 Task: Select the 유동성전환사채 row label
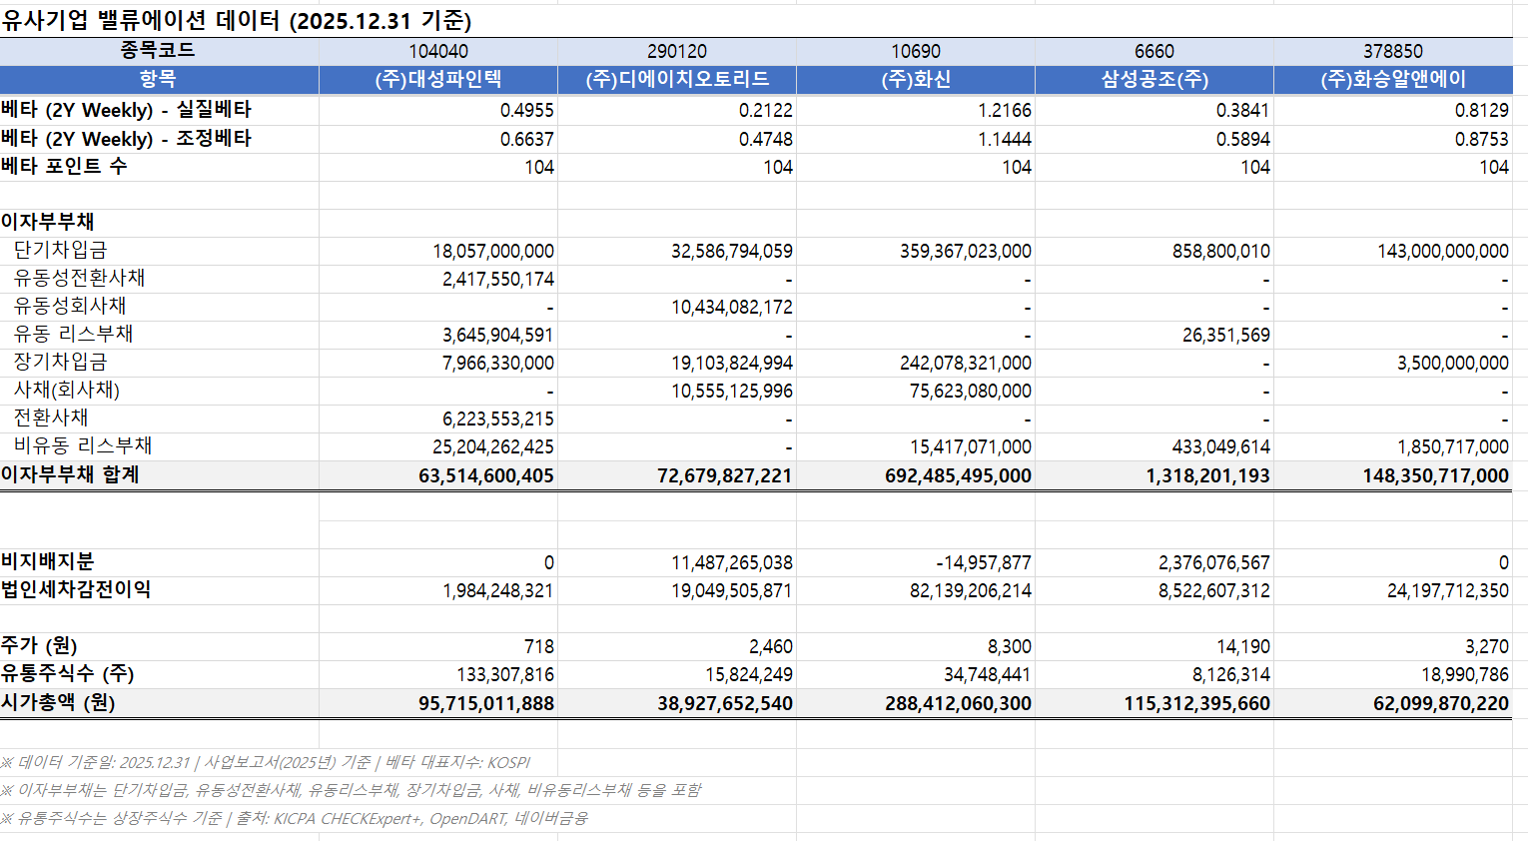[x=79, y=278]
